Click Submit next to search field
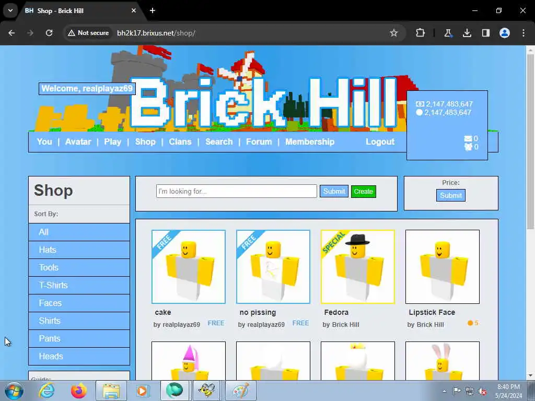The height and width of the screenshot is (401, 535). coord(334,191)
